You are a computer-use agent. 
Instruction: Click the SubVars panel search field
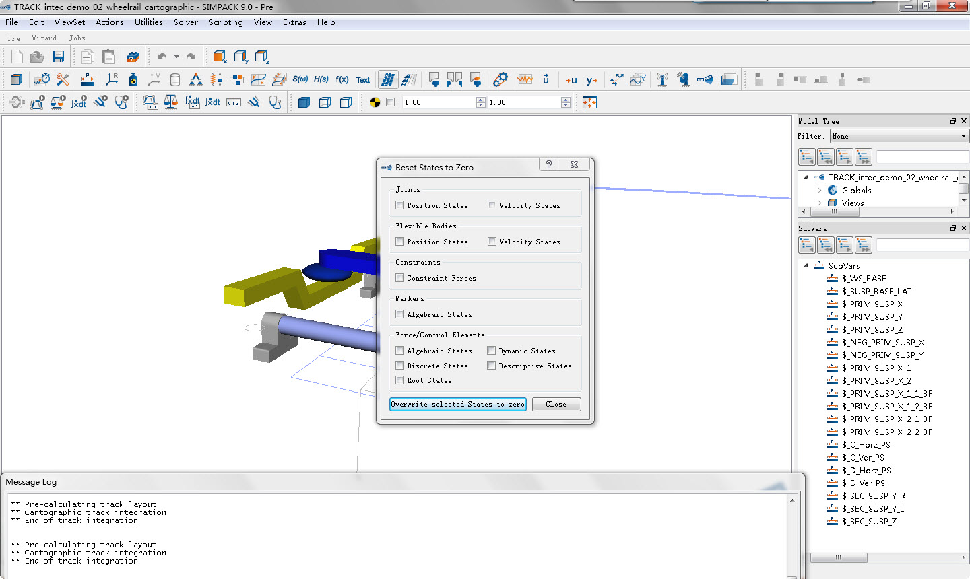(922, 245)
